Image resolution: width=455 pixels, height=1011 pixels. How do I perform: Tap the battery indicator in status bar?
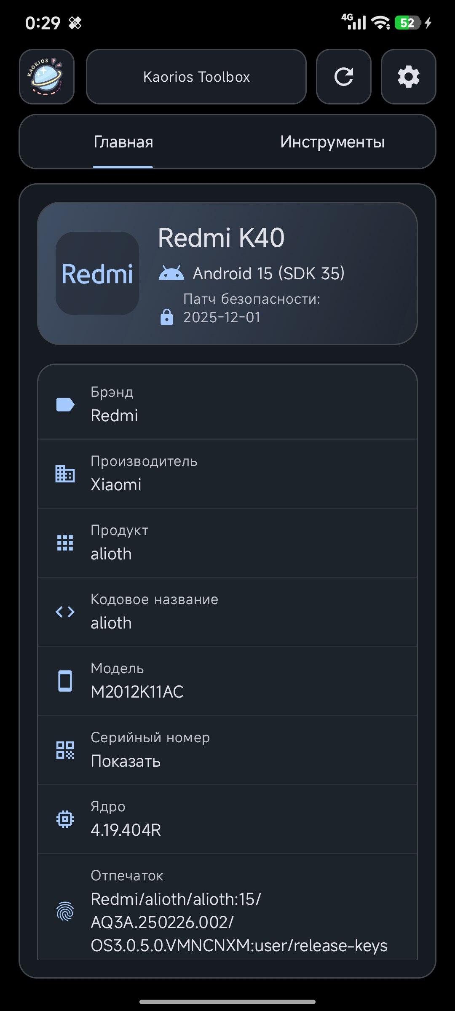click(x=407, y=23)
